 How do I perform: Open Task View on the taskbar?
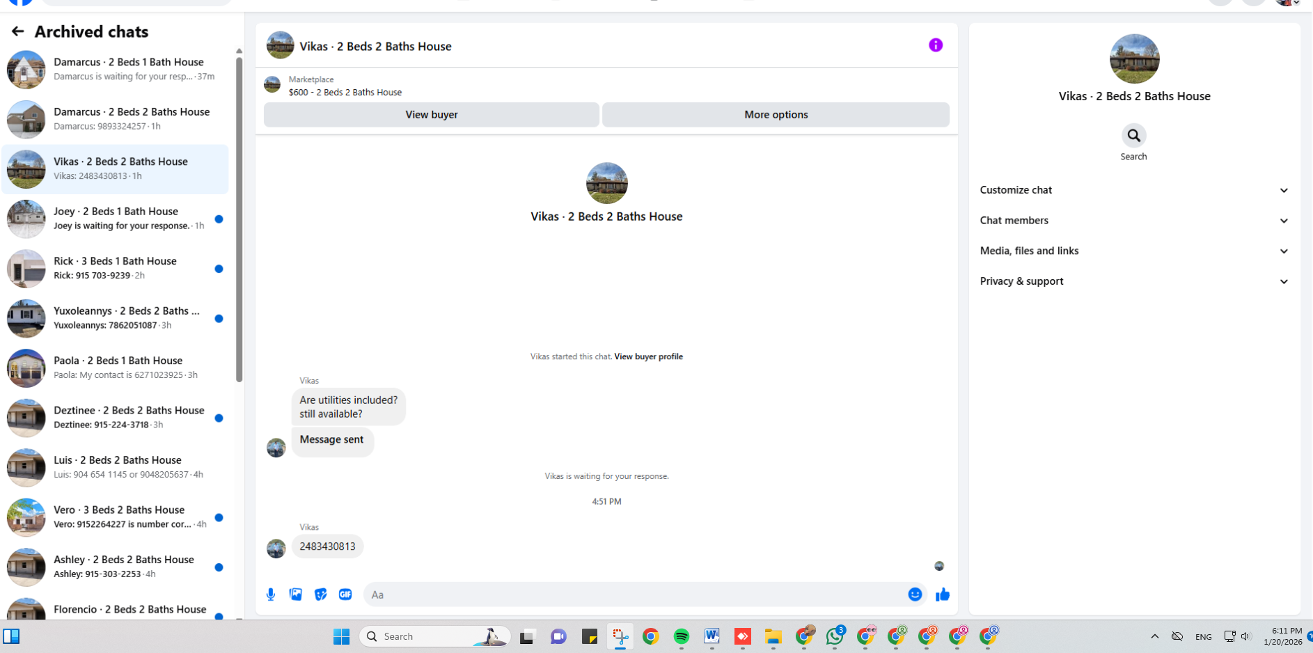pos(527,636)
